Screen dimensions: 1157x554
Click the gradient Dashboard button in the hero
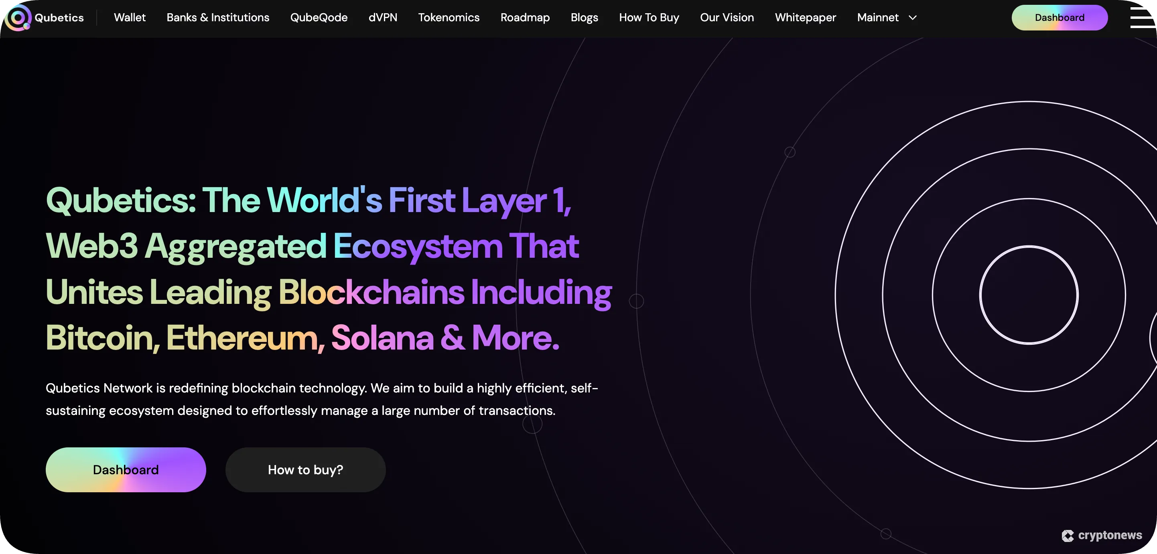(x=125, y=469)
